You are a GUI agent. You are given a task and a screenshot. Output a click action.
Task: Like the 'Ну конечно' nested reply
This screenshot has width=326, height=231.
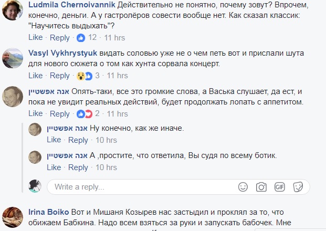pyautogui.click(x=54, y=140)
